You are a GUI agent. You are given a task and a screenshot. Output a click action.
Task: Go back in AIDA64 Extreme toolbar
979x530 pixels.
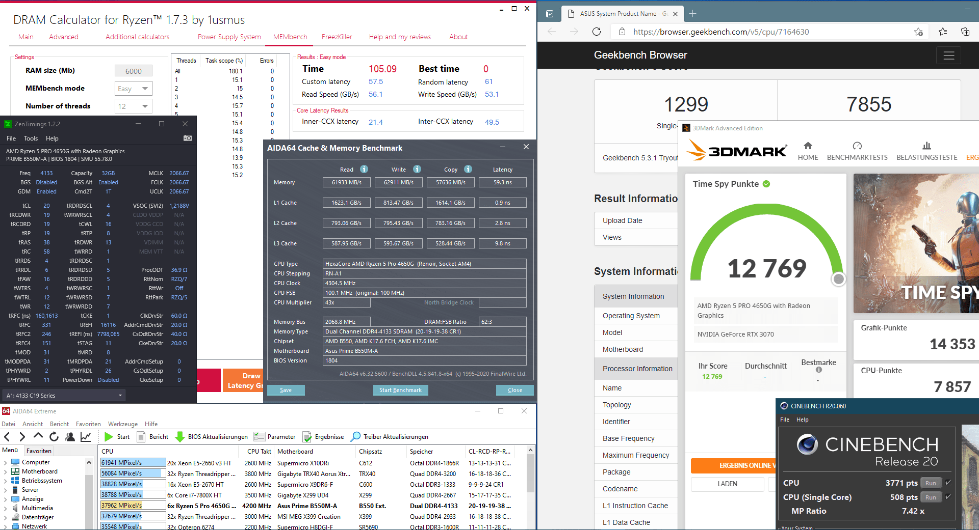click(7, 436)
